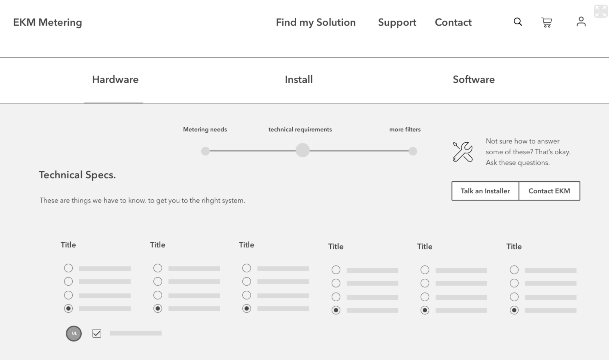Image resolution: width=609 pixels, height=360 pixels.
Task: Click the fullscreen expand icon
Action: coord(600,11)
